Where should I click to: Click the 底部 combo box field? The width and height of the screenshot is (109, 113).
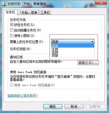73,42
